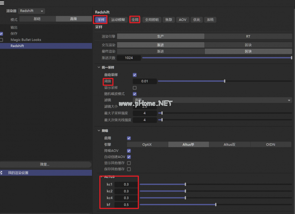Screen dimensions: 295x214
Task: Collapse the 降噪 section
Action: pos(98,130)
